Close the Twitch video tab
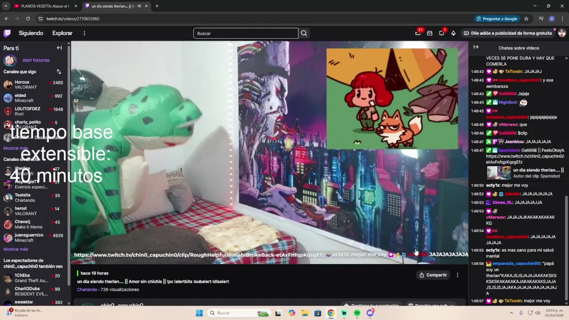This screenshot has height=320, width=569. point(146,6)
